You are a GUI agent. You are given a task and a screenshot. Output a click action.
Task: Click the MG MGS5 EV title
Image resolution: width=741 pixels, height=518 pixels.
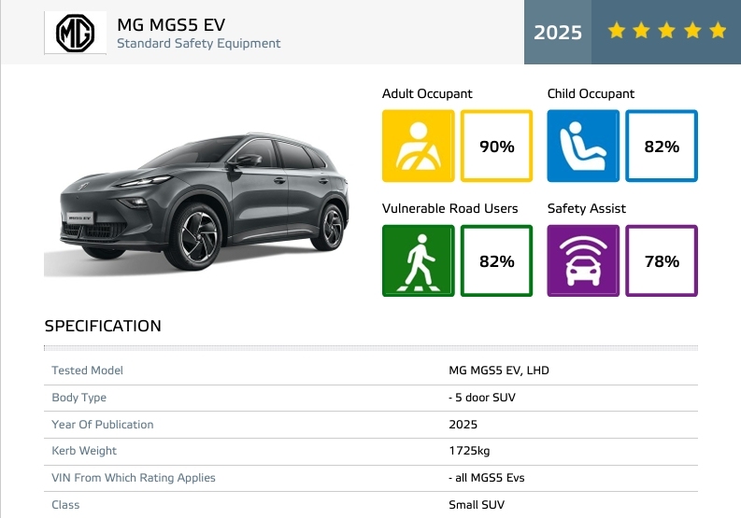(171, 24)
